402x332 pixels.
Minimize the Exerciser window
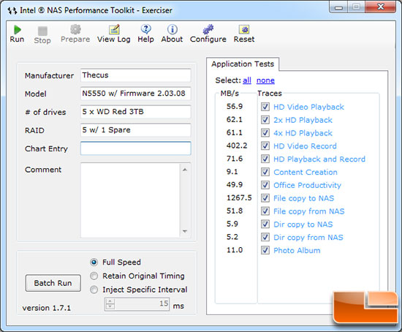[338, 7]
